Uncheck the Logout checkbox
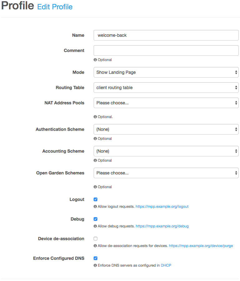The image size is (240, 281). click(x=96, y=199)
